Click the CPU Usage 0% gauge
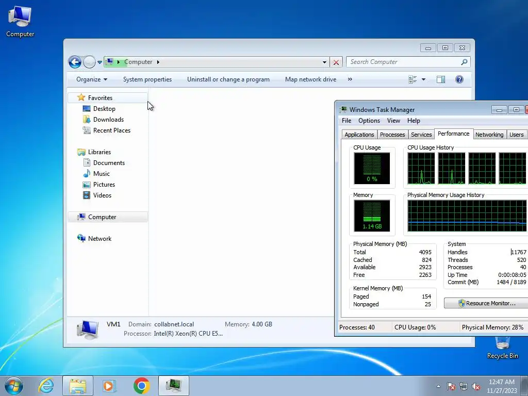The width and height of the screenshot is (528, 396). [x=372, y=168]
